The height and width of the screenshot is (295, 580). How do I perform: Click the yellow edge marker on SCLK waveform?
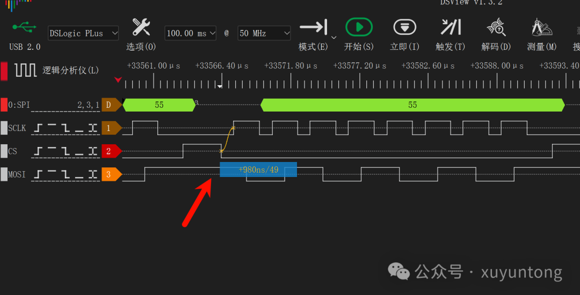coord(233,128)
